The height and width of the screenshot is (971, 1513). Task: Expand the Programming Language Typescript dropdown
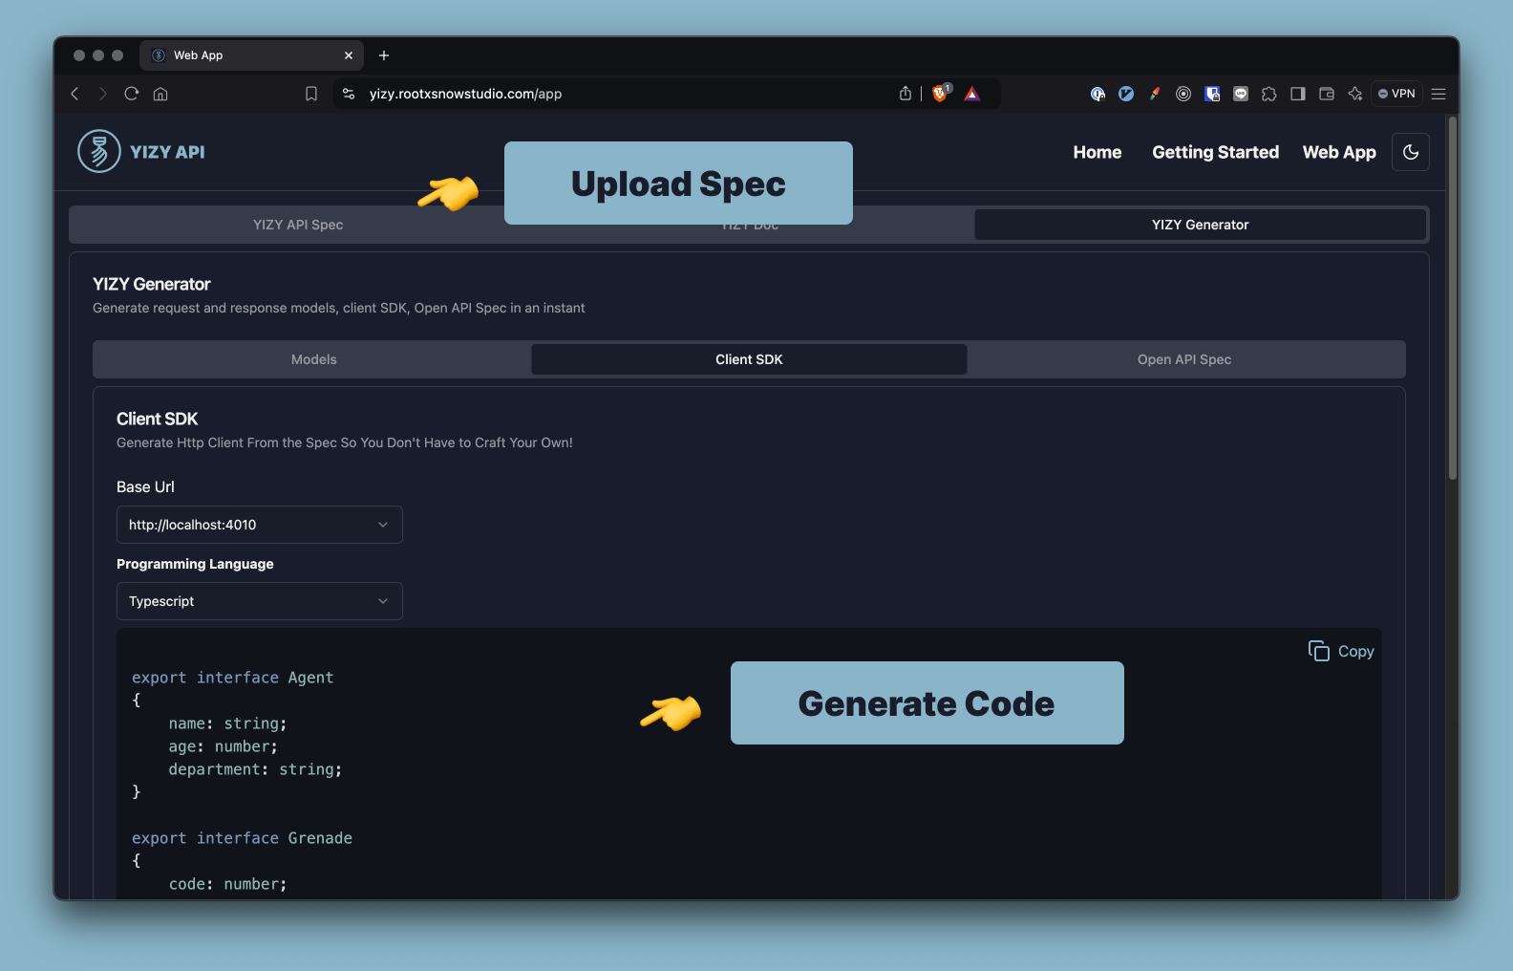pyautogui.click(x=260, y=601)
